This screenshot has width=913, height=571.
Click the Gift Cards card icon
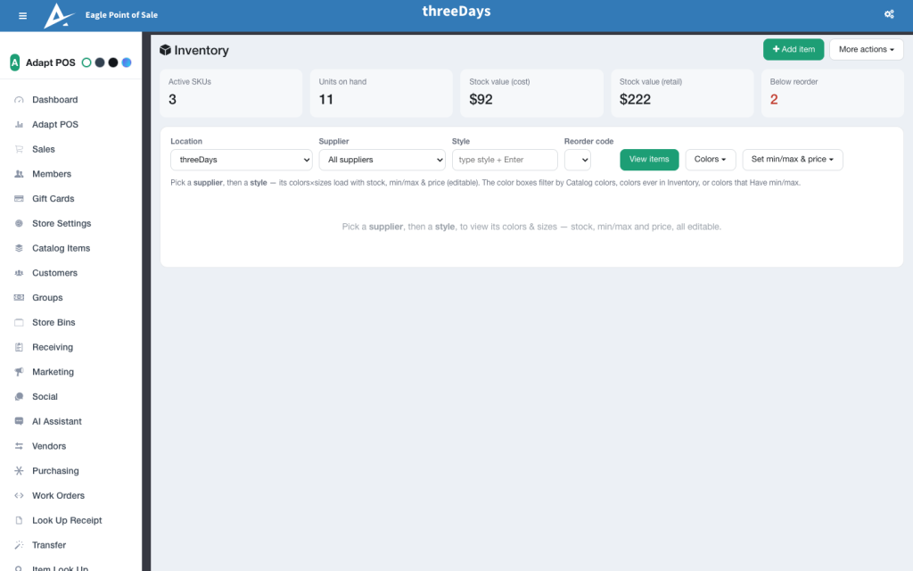tap(19, 199)
